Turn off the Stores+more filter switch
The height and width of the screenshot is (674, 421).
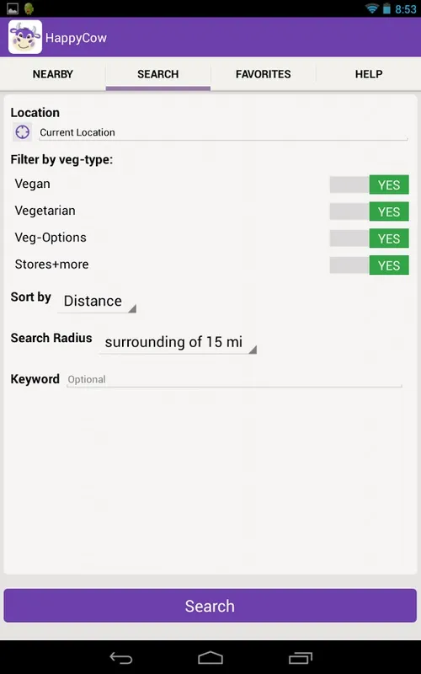369,265
